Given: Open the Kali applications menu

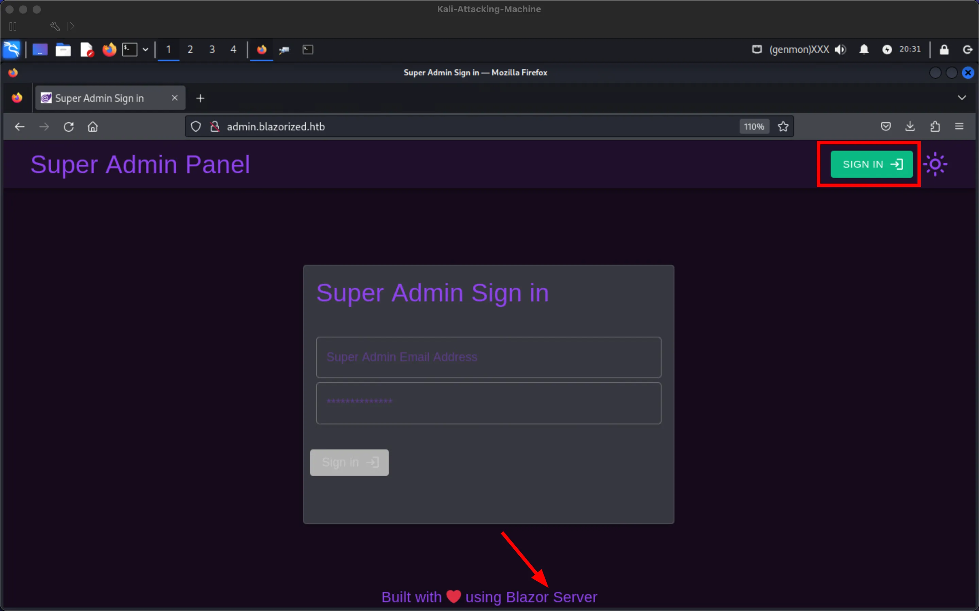Looking at the screenshot, I should [x=11, y=50].
